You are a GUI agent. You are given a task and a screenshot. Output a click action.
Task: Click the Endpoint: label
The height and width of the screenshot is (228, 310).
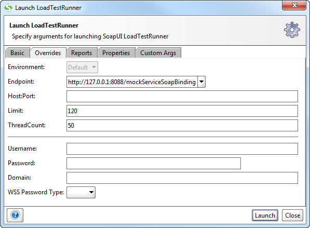(21, 82)
